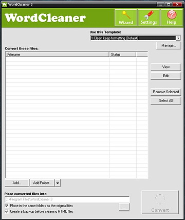Viewport: 185px width, 220px height.
Task: Open the Wizard with the magic wand icon
Action: 126,18
